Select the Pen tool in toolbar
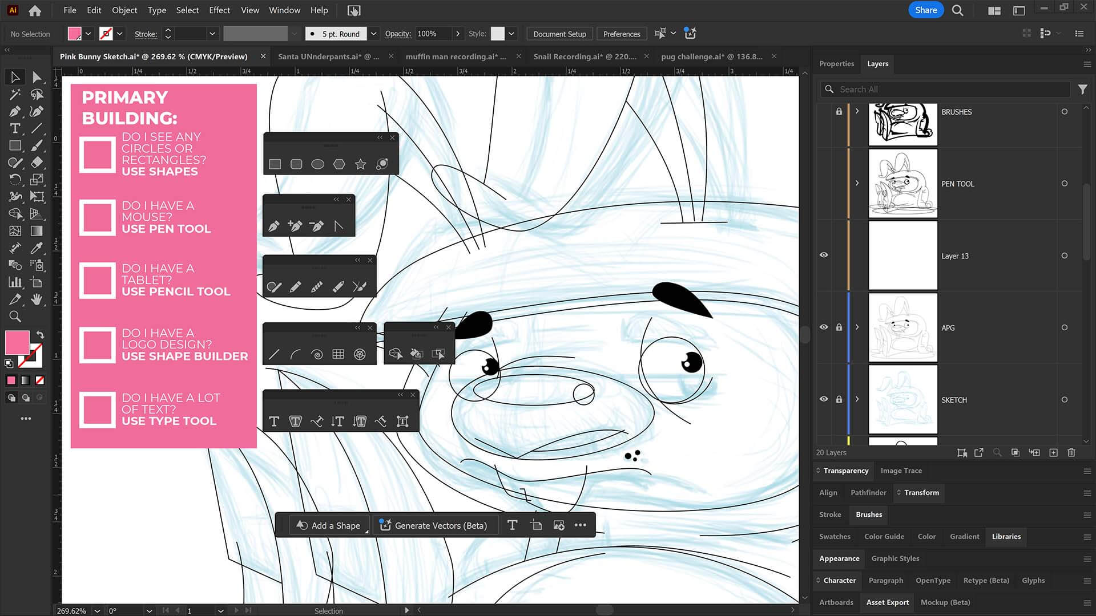The height and width of the screenshot is (616, 1096). point(15,111)
